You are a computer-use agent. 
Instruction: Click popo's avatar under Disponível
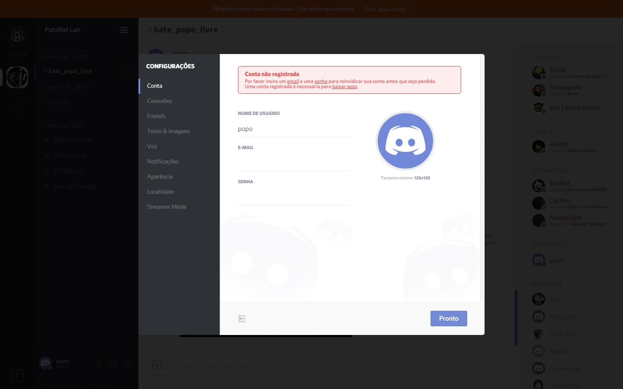pyautogui.click(x=539, y=260)
